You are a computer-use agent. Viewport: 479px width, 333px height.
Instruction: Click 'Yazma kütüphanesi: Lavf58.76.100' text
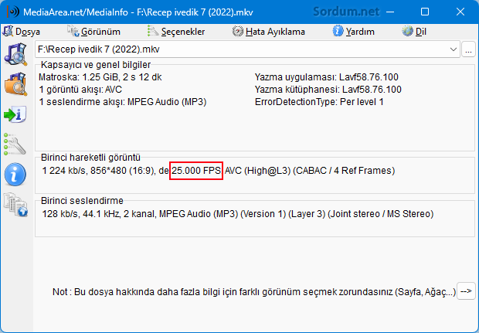pyautogui.click(x=328, y=90)
